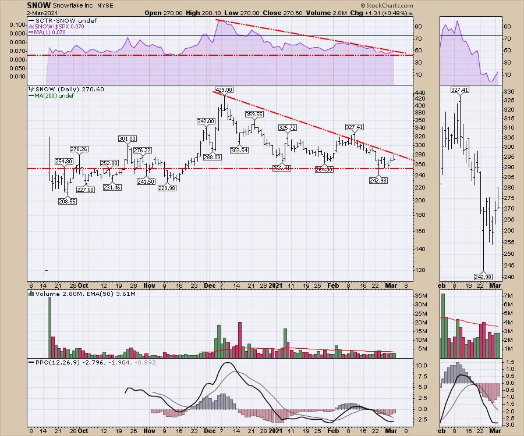Click the green up arrow beside Chg
Screen dimensions: 524x436
click(x=410, y=13)
